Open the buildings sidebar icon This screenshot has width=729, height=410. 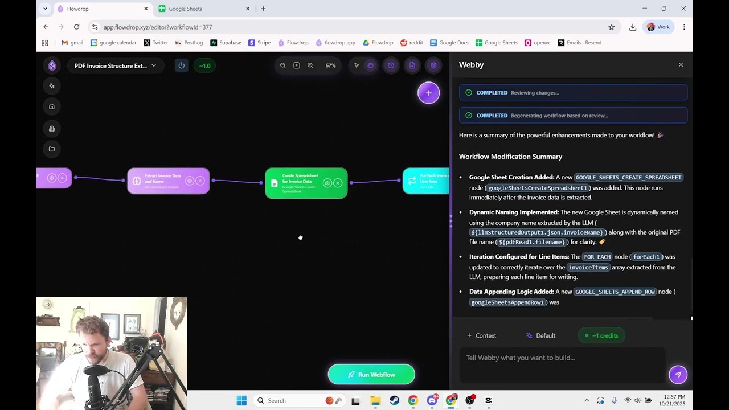52,128
